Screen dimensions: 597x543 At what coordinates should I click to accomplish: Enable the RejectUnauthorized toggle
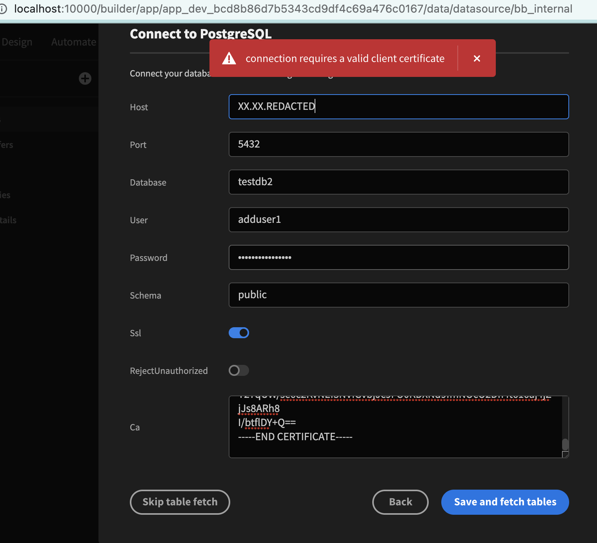click(x=238, y=370)
